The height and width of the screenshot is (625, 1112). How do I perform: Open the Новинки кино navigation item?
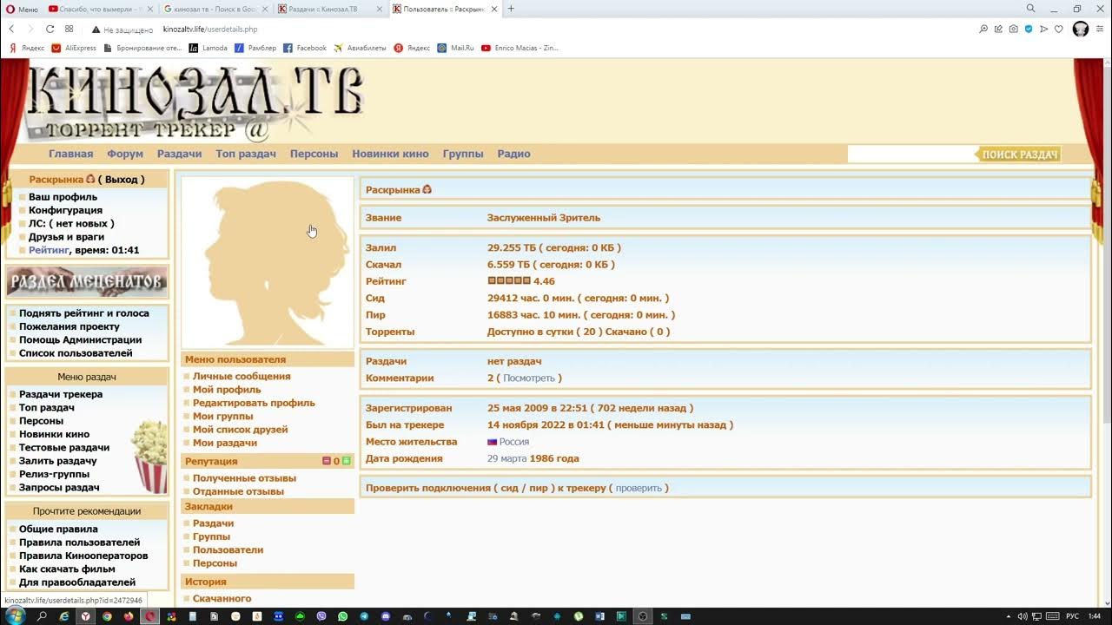(x=390, y=154)
